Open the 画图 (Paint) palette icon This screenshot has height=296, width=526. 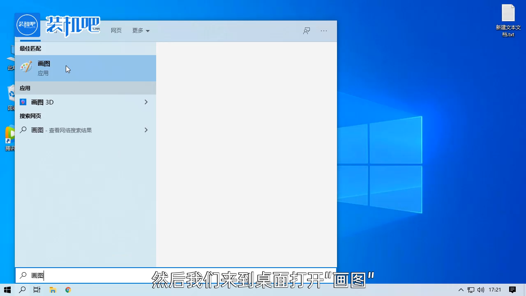click(x=26, y=67)
